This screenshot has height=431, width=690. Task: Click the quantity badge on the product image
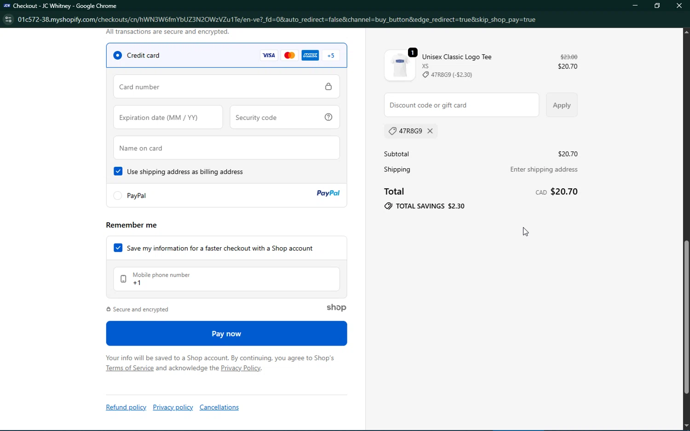point(413,52)
